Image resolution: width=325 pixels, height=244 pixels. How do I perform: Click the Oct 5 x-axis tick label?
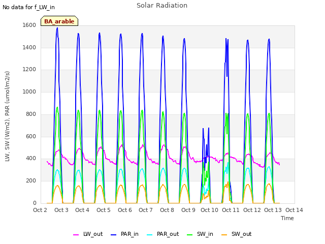coord(104,210)
